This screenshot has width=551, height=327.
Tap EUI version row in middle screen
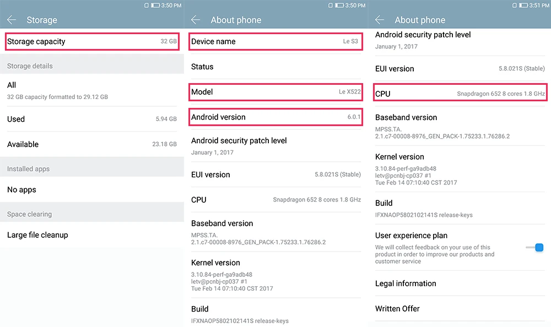point(276,175)
